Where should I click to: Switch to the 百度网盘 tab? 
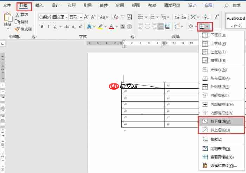tap(172, 5)
